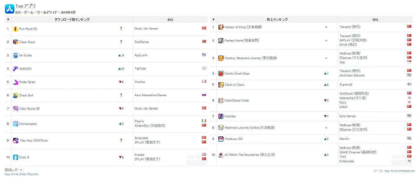
Task: Click the Candy Crush Saga icon
Action: [221, 74]
